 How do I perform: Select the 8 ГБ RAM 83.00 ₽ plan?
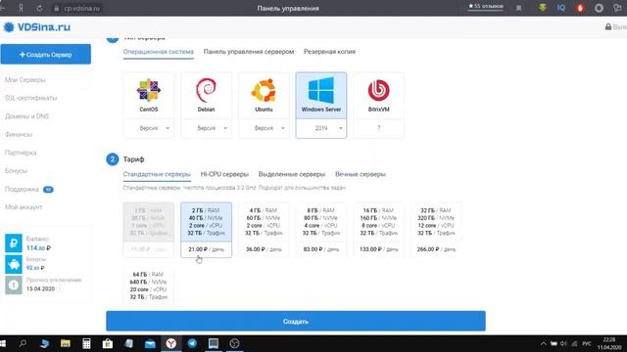point(321,230)
